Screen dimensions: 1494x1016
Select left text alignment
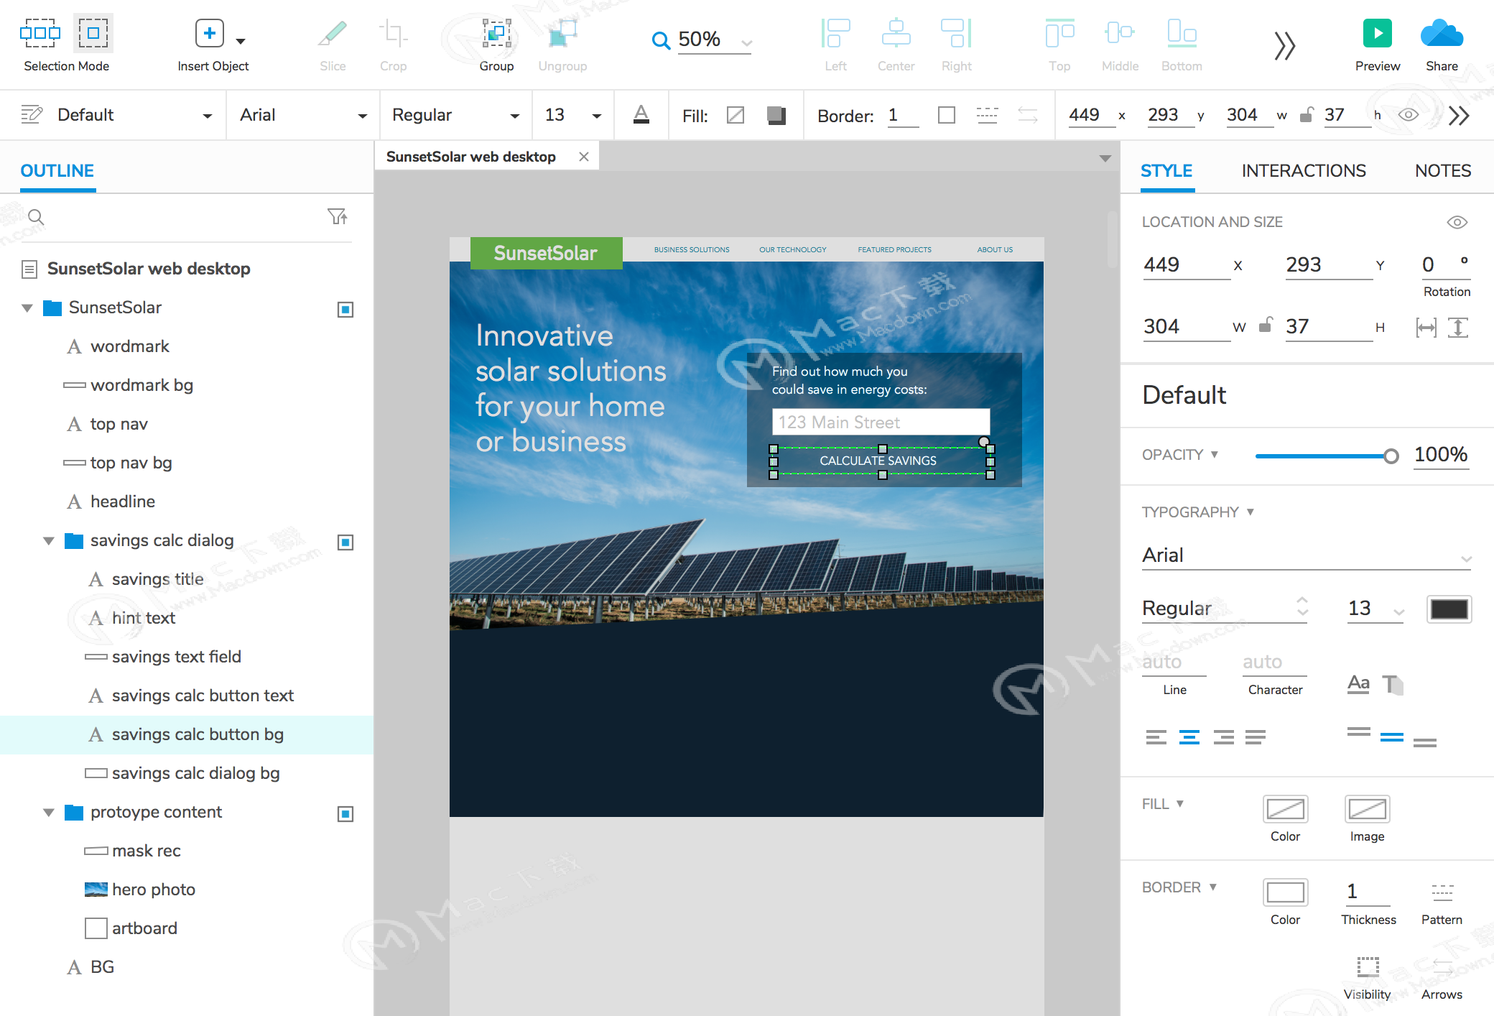coord(1156,737)
